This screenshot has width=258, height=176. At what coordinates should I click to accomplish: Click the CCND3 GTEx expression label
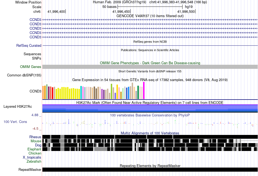click(35, 91)
